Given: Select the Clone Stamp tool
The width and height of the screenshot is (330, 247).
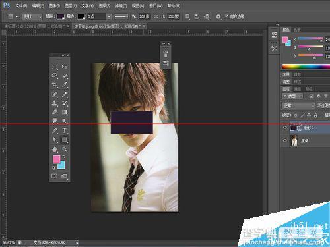Looking at the screenshot, I should coord(54,103).
